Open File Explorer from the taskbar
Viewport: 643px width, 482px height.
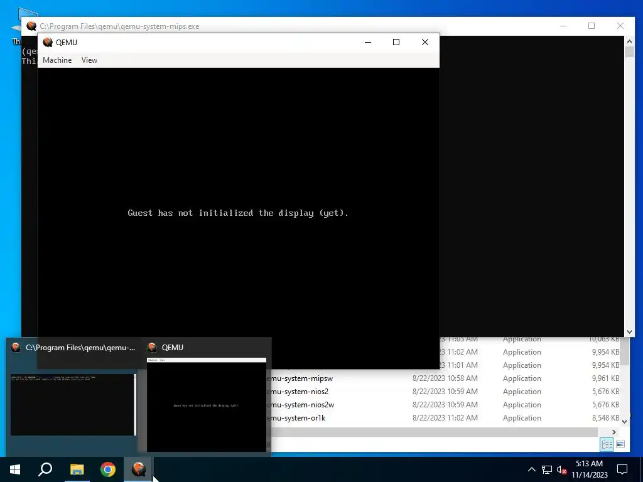(x=77, y=469)
